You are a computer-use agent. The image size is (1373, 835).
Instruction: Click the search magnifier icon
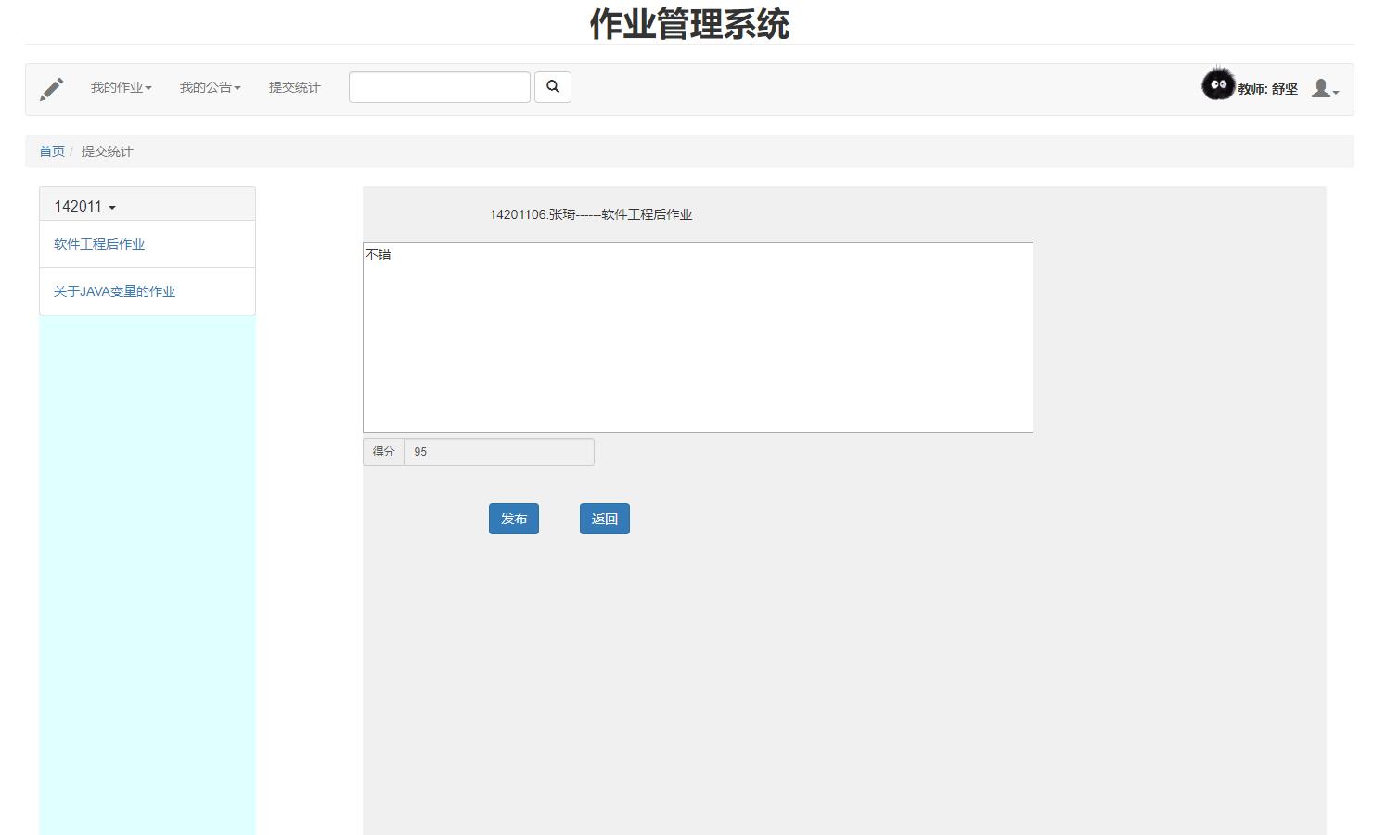(553, 86)
